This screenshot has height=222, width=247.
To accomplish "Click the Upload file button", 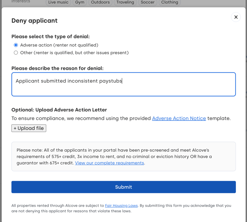I will tap(29, 128).
